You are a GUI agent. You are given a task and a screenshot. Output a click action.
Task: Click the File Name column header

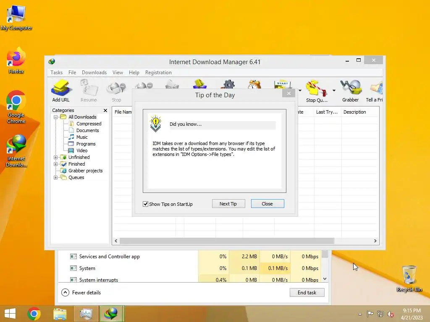coord(123,112)
